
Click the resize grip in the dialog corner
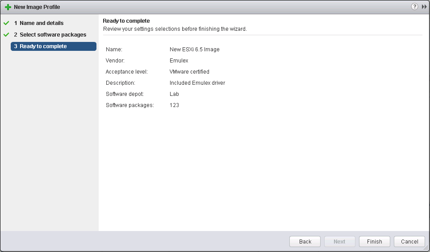point(426,248)
